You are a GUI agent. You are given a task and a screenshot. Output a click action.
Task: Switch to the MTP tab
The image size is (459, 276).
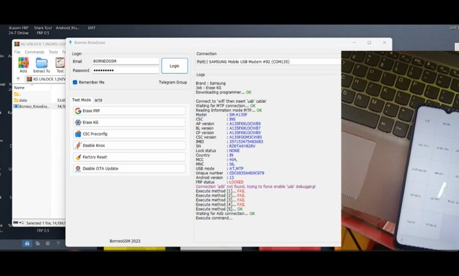98,100
